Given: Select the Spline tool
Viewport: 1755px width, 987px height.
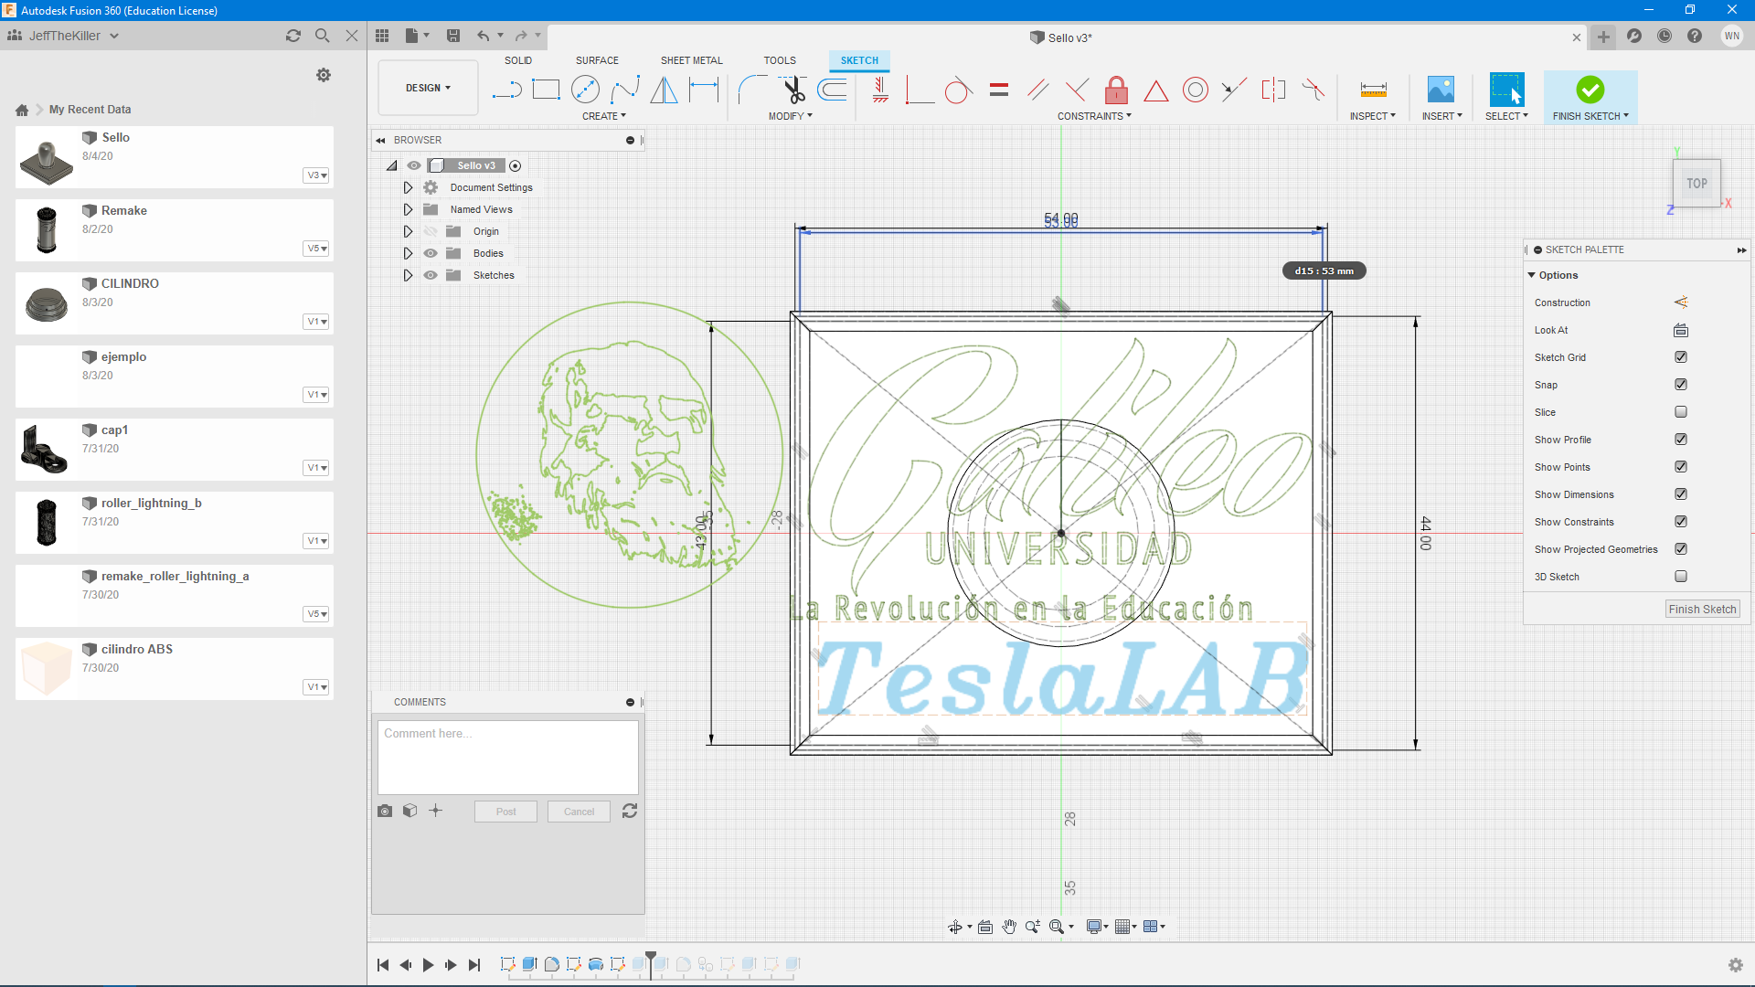Looking at the screenshot, I should [625, 90].
